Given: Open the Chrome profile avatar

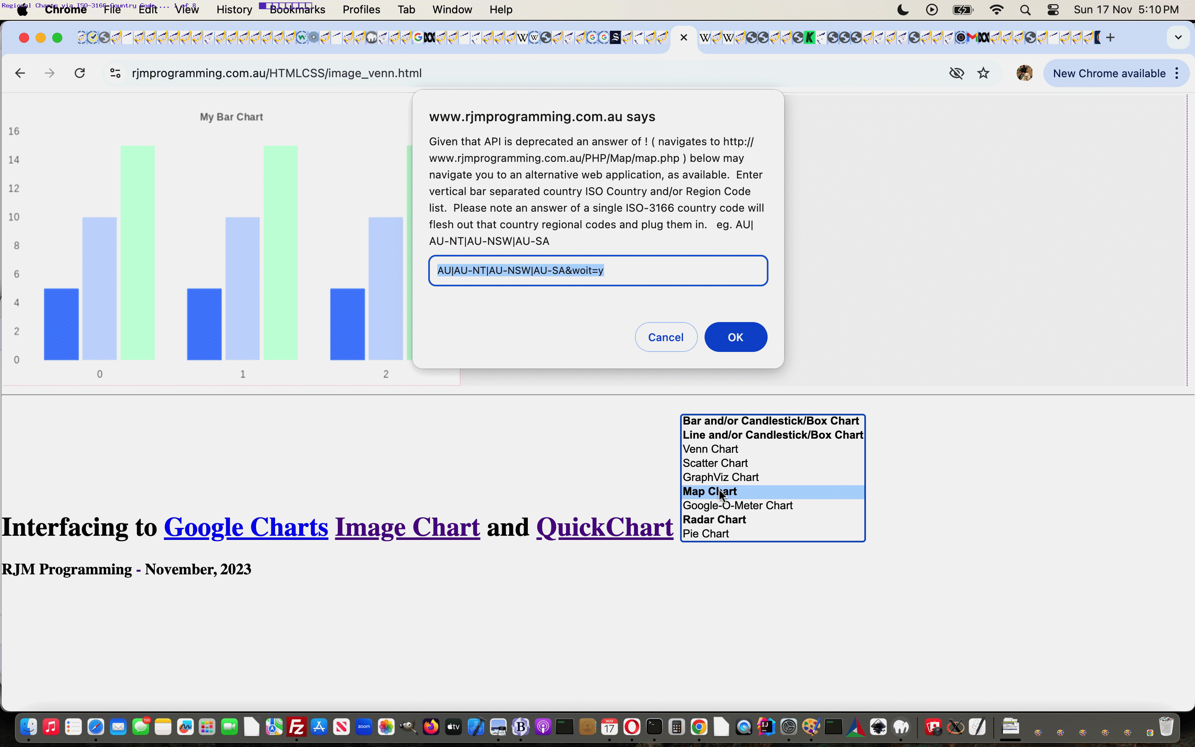Looking at the screenshot, I should tap(1024, 73).
